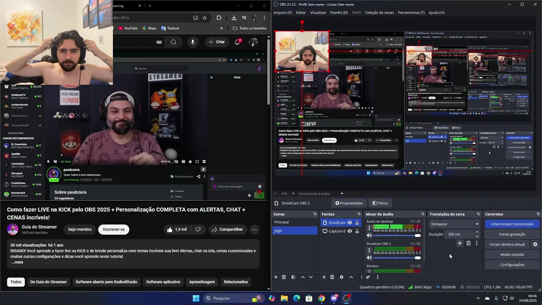542x305 pixels.
Task: Open transition properties three-dot menu
Action: (x=477, y=243)
